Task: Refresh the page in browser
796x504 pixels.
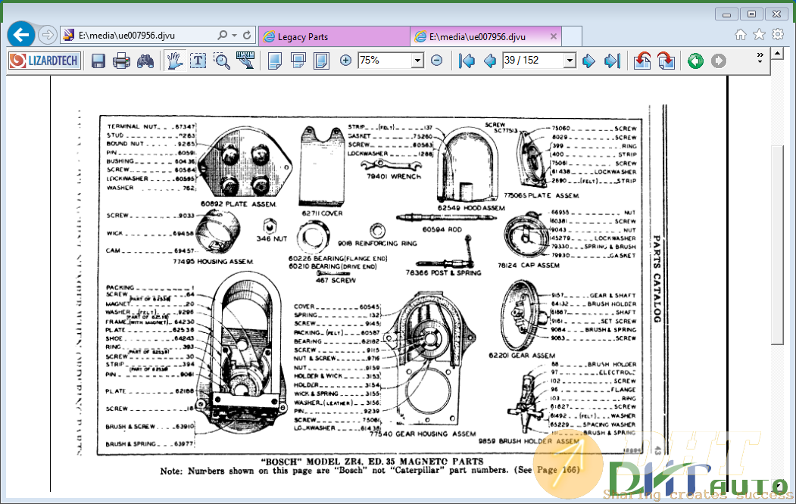Action: coord(247,35)
